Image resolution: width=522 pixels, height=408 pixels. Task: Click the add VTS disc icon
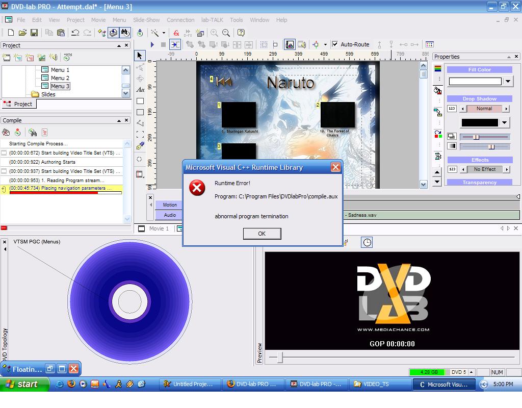68,57
